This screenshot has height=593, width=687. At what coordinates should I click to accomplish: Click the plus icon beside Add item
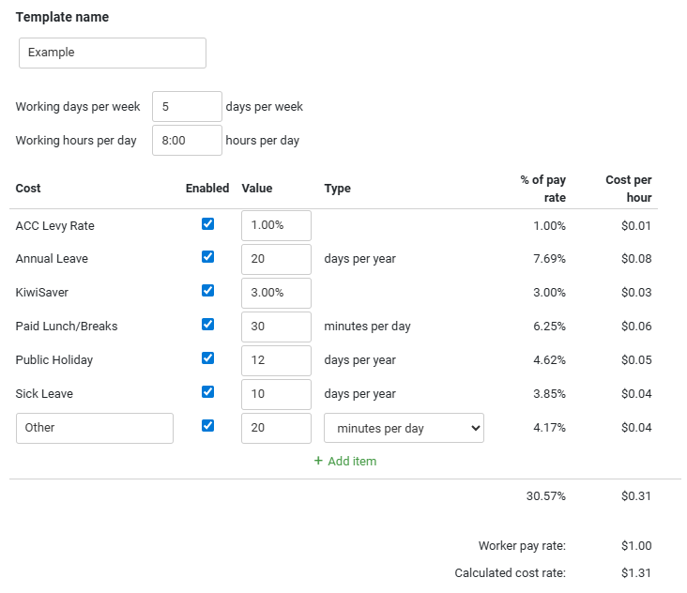coord(318,461)
